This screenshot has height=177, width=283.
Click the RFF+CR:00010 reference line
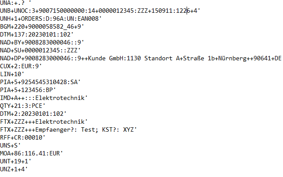click(22, 138)
